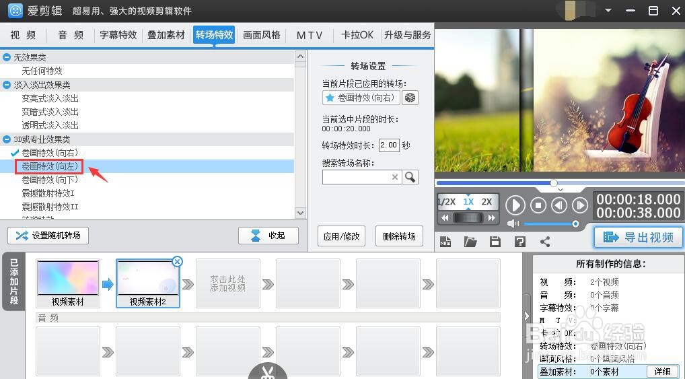The width and height of the screenshot is (685, 379).
Task: Open the 视频 tab
Action: 23,35
